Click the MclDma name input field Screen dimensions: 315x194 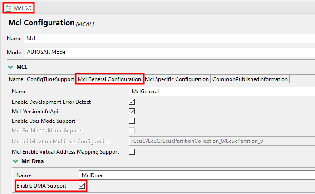[195, 175]
